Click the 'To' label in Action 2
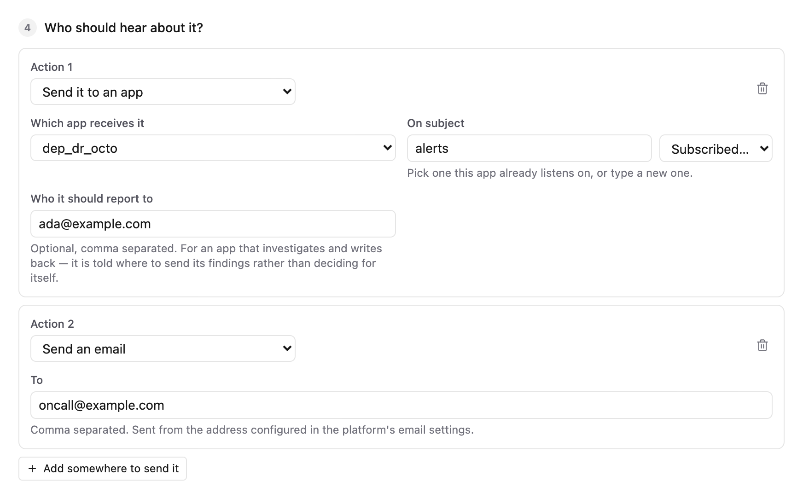The height and width of the screenshot is (499, 803). coord(37,380)
